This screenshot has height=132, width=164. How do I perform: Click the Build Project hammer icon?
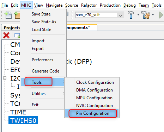pos(131,15)
